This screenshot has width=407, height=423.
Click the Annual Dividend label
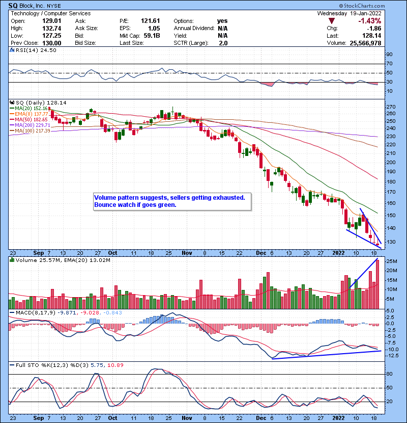tap(194, 29)
